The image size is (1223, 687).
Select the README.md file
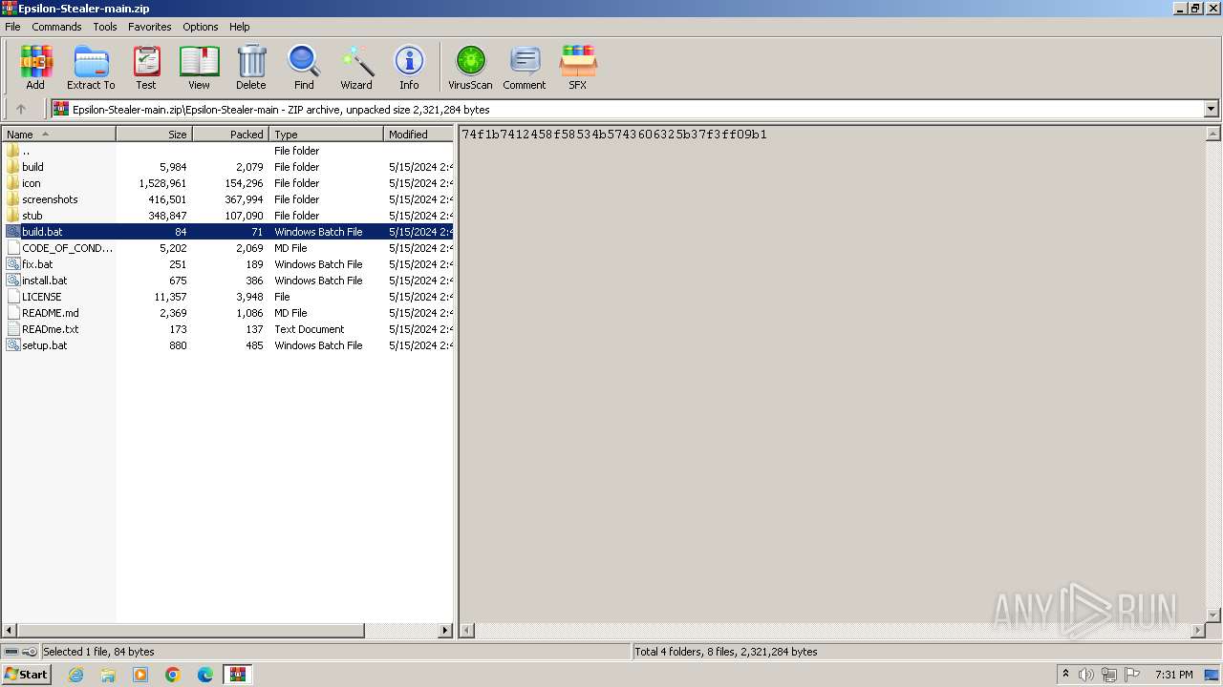pyautogui.click(x=227, y=313)
